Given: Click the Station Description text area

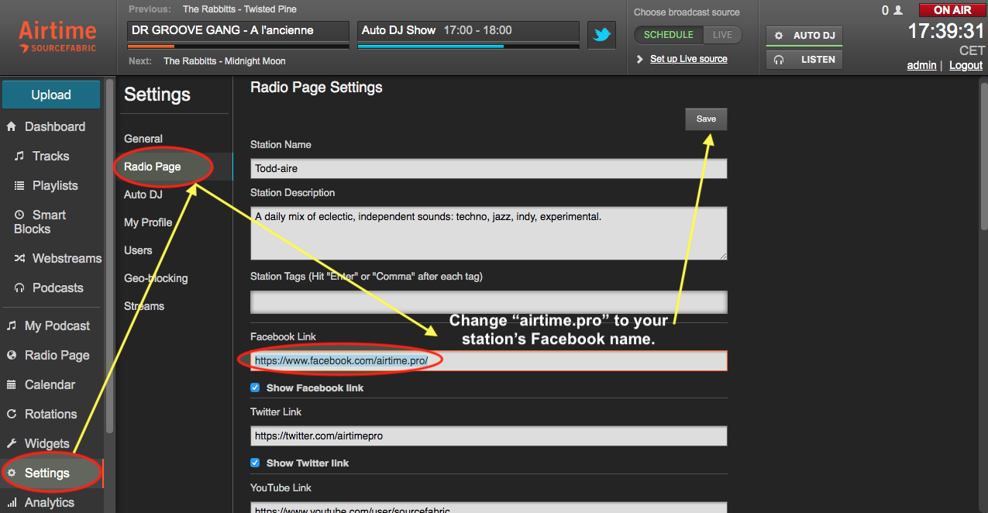Looking at the screenshot, I should click(x=489, y=233).
